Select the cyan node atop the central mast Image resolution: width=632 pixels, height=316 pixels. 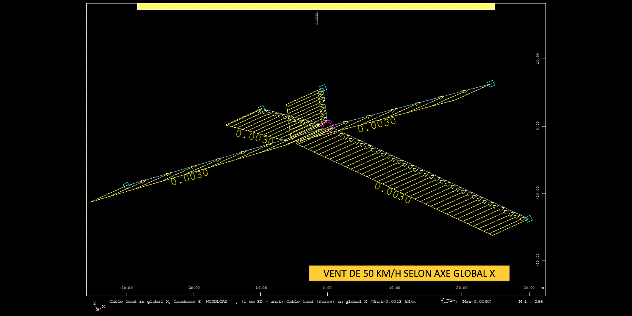pyautogui.click(x=323, y=88)
